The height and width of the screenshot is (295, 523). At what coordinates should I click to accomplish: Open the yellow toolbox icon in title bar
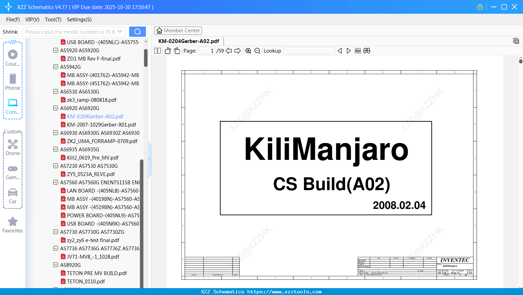[x=480, y=7]
